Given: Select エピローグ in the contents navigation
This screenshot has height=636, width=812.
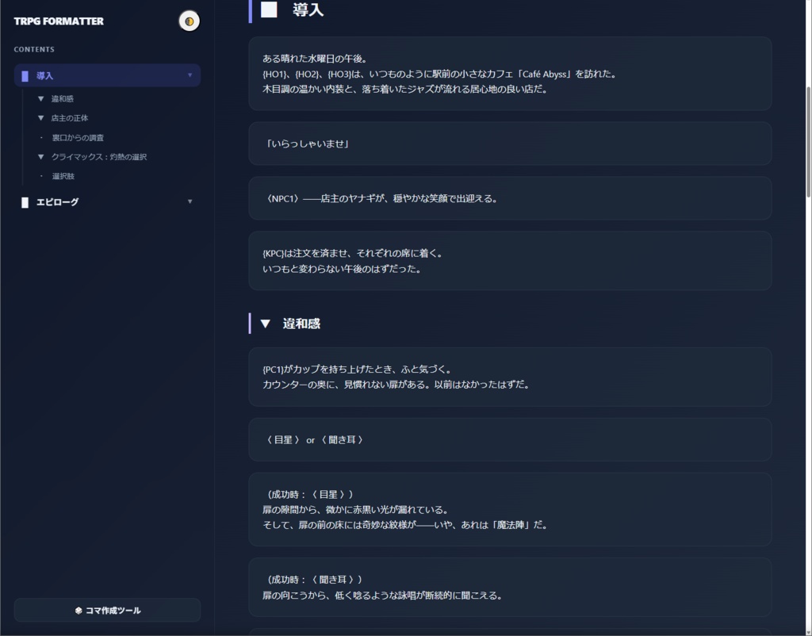Looking at the screenshot, I should tap(56, 201).
